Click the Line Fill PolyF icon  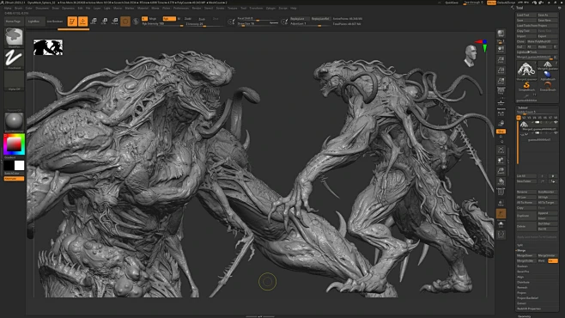click(501, 193)
